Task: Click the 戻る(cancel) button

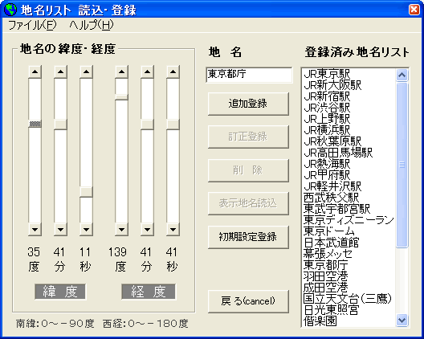Action: tap(248, 301)
